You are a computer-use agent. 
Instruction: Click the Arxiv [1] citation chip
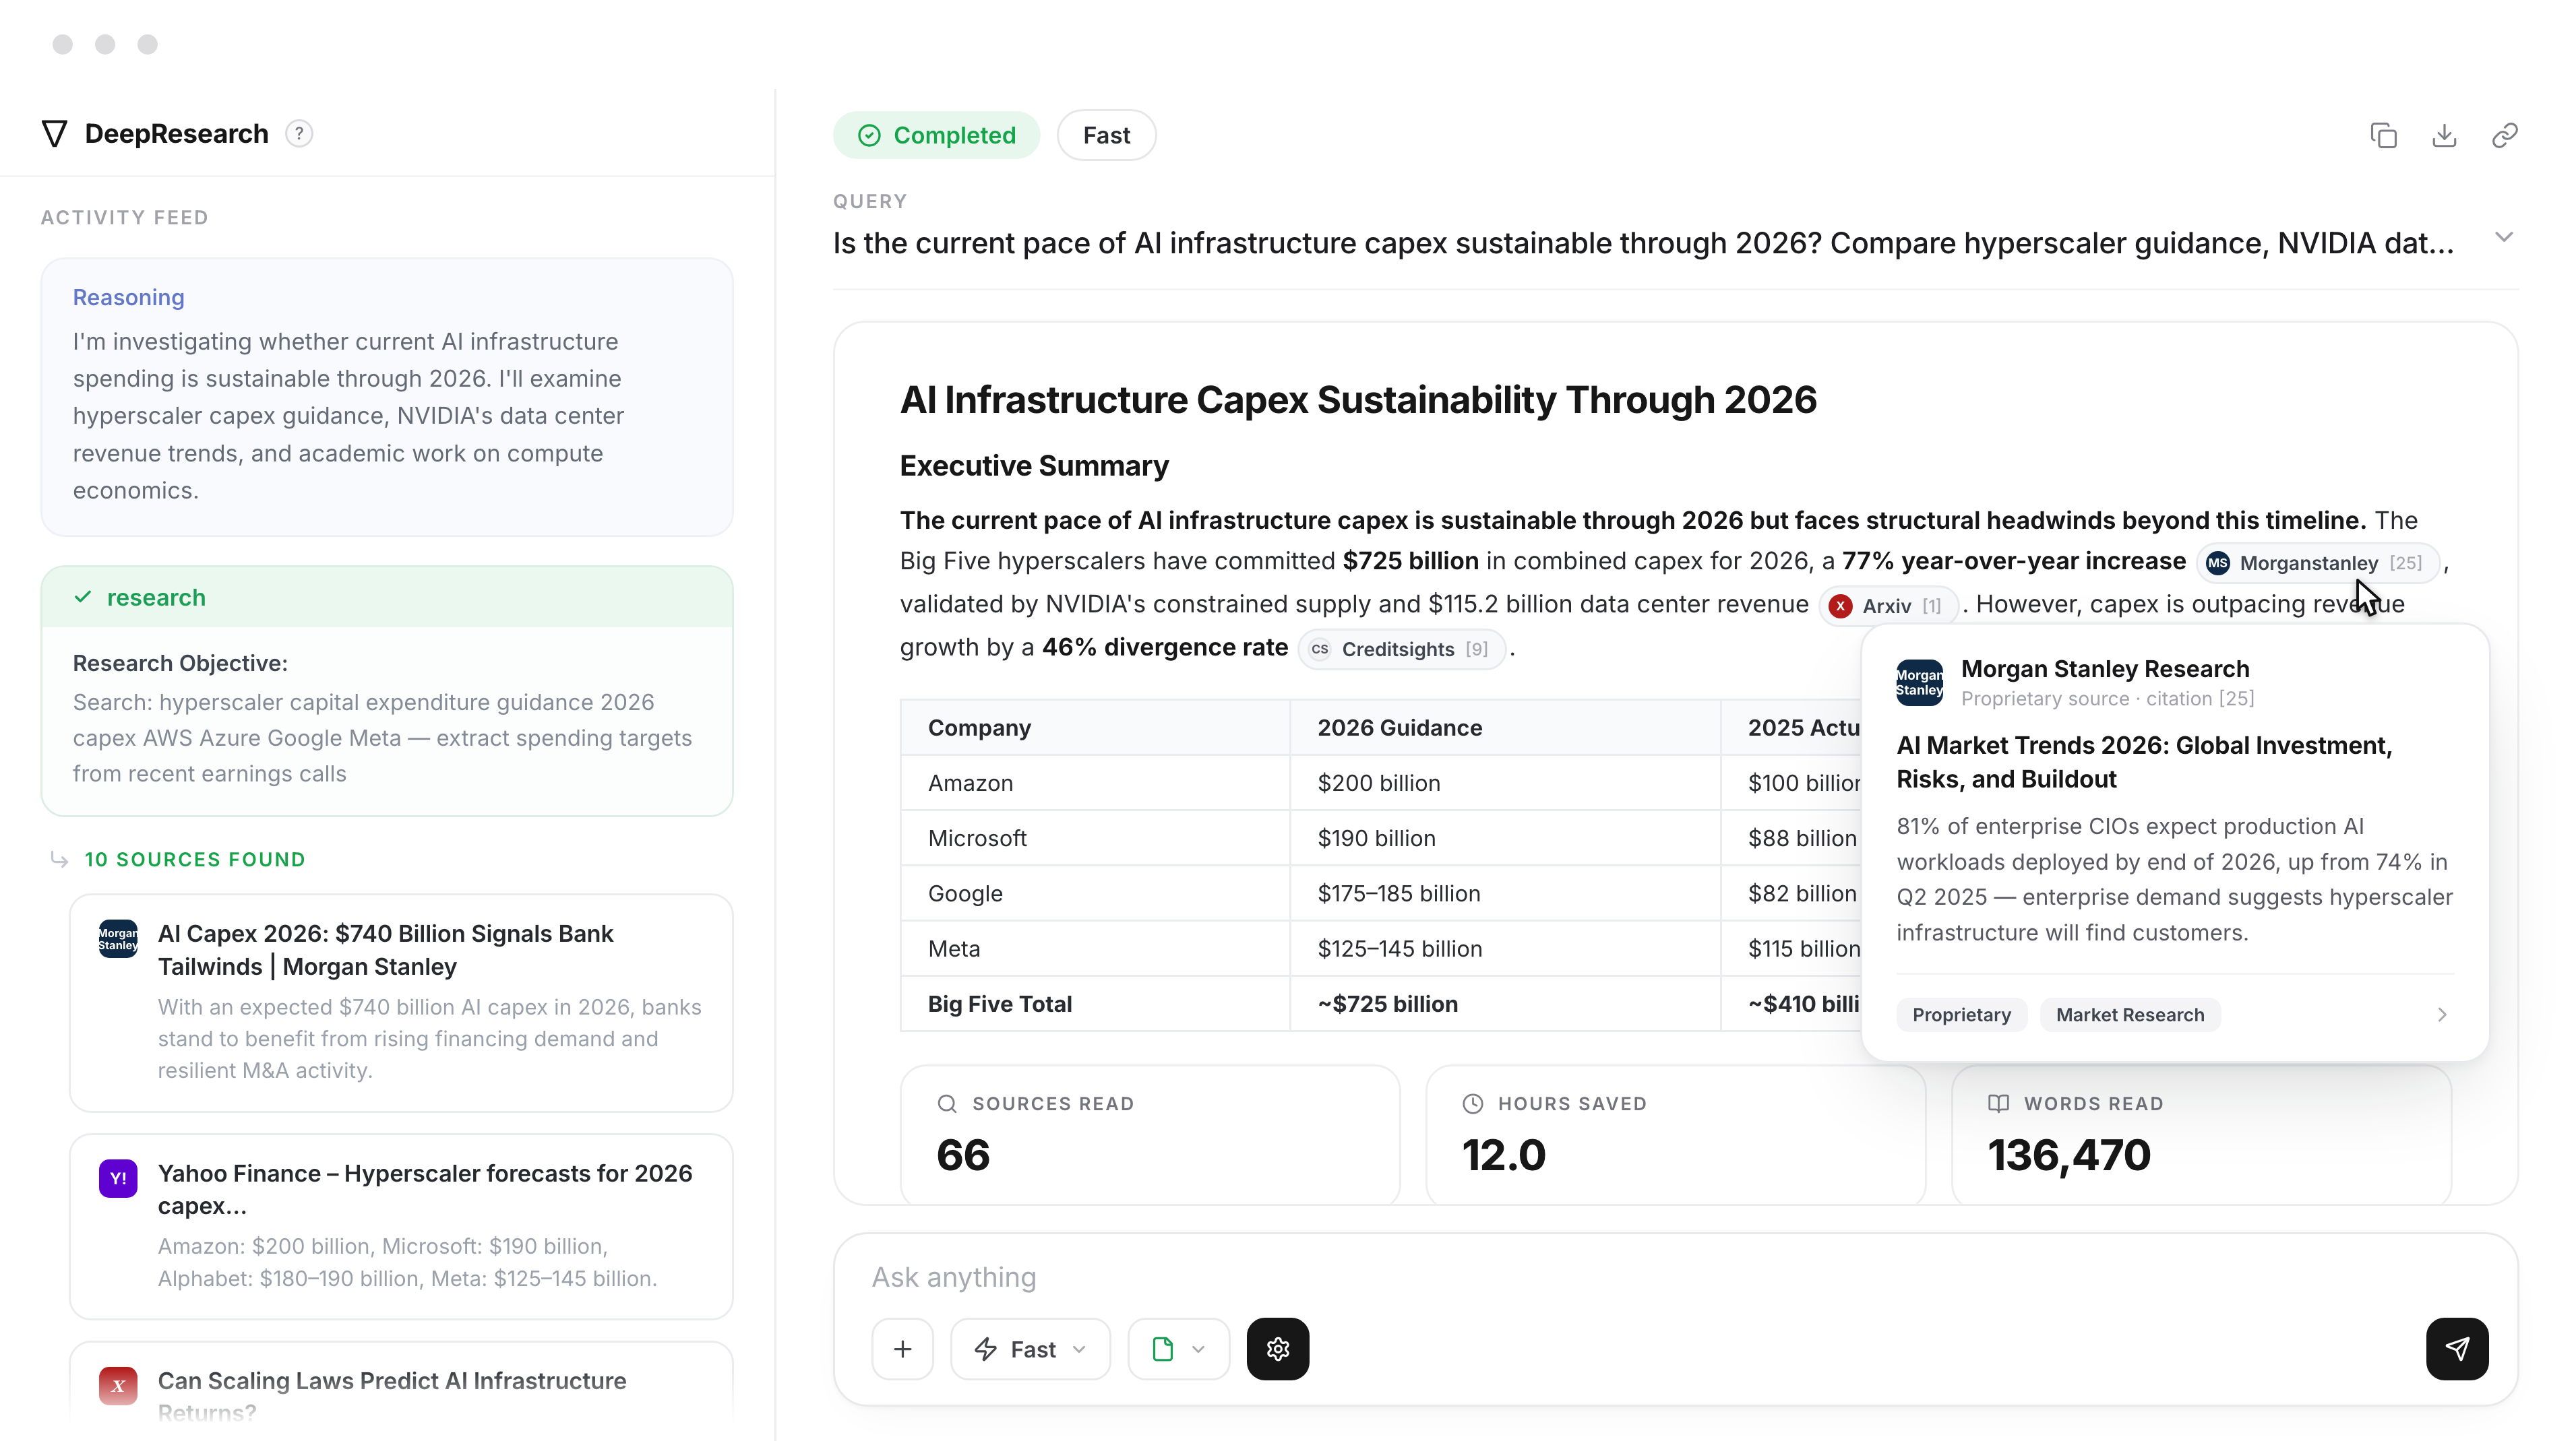1888,606
